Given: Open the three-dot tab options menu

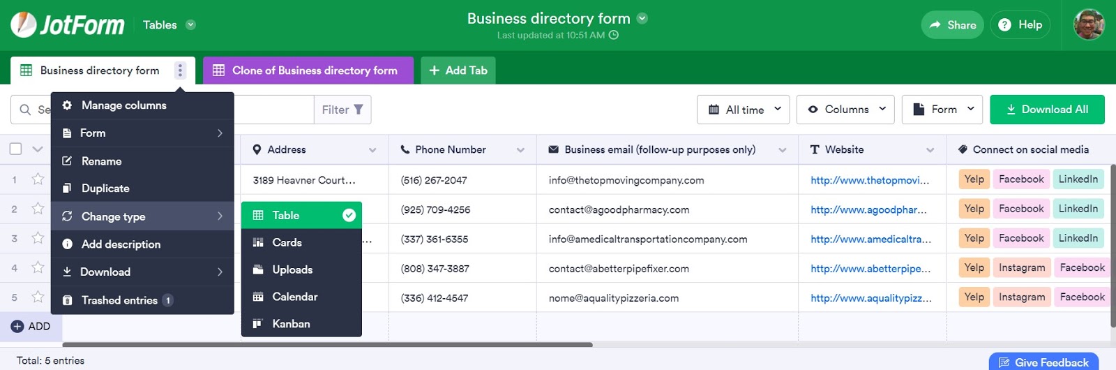Looking at the screenshot, I should (180, 71).
